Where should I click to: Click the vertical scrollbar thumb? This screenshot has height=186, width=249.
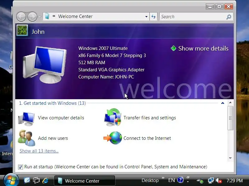tap(230, 118)
